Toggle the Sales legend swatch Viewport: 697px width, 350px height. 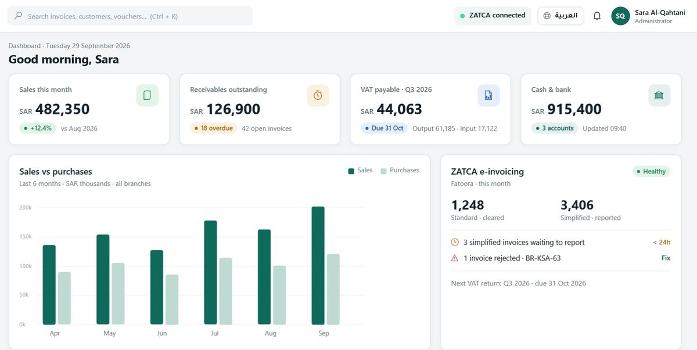[351, 171]
